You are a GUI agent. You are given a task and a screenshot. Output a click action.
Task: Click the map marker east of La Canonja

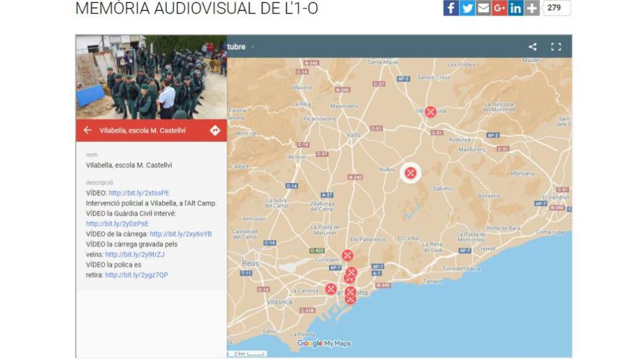[331, 289]
